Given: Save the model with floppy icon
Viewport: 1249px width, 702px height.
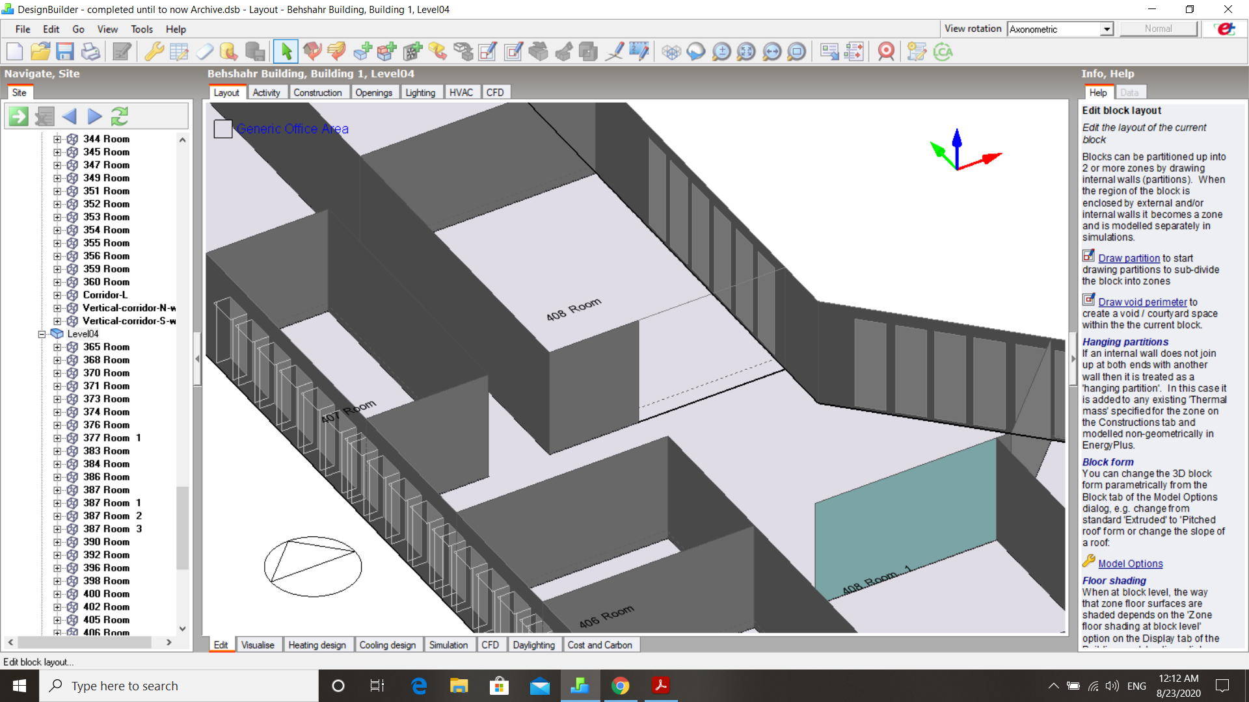Looking at the screenshot, I should click(x=65, y=51).
